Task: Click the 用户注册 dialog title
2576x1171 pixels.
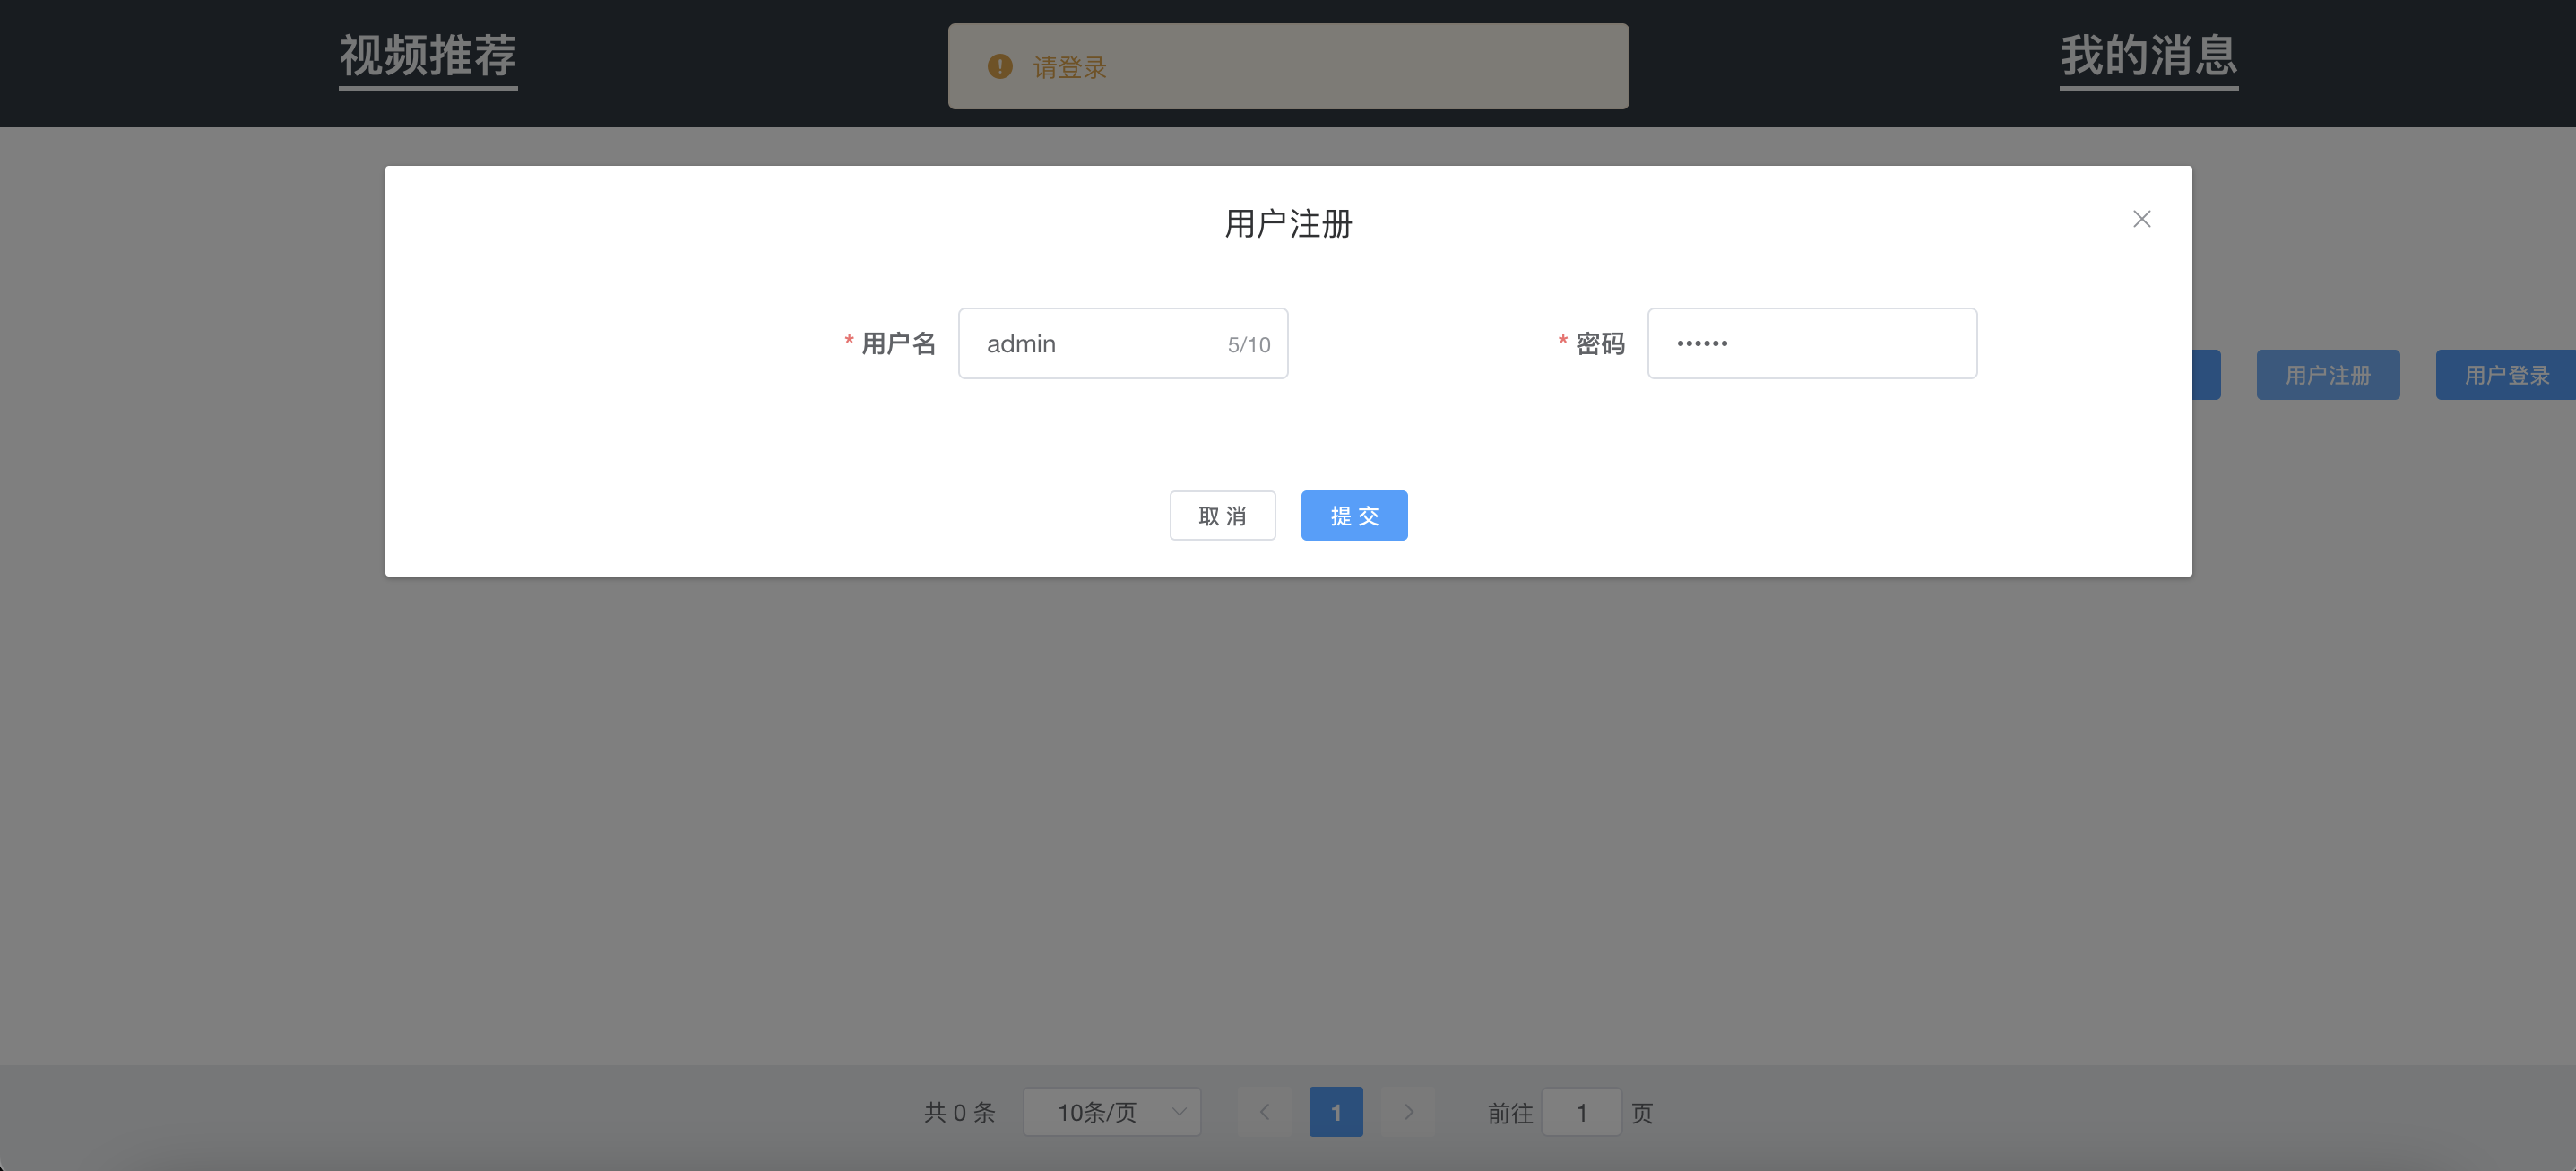Action: [x=1288, y=223]
